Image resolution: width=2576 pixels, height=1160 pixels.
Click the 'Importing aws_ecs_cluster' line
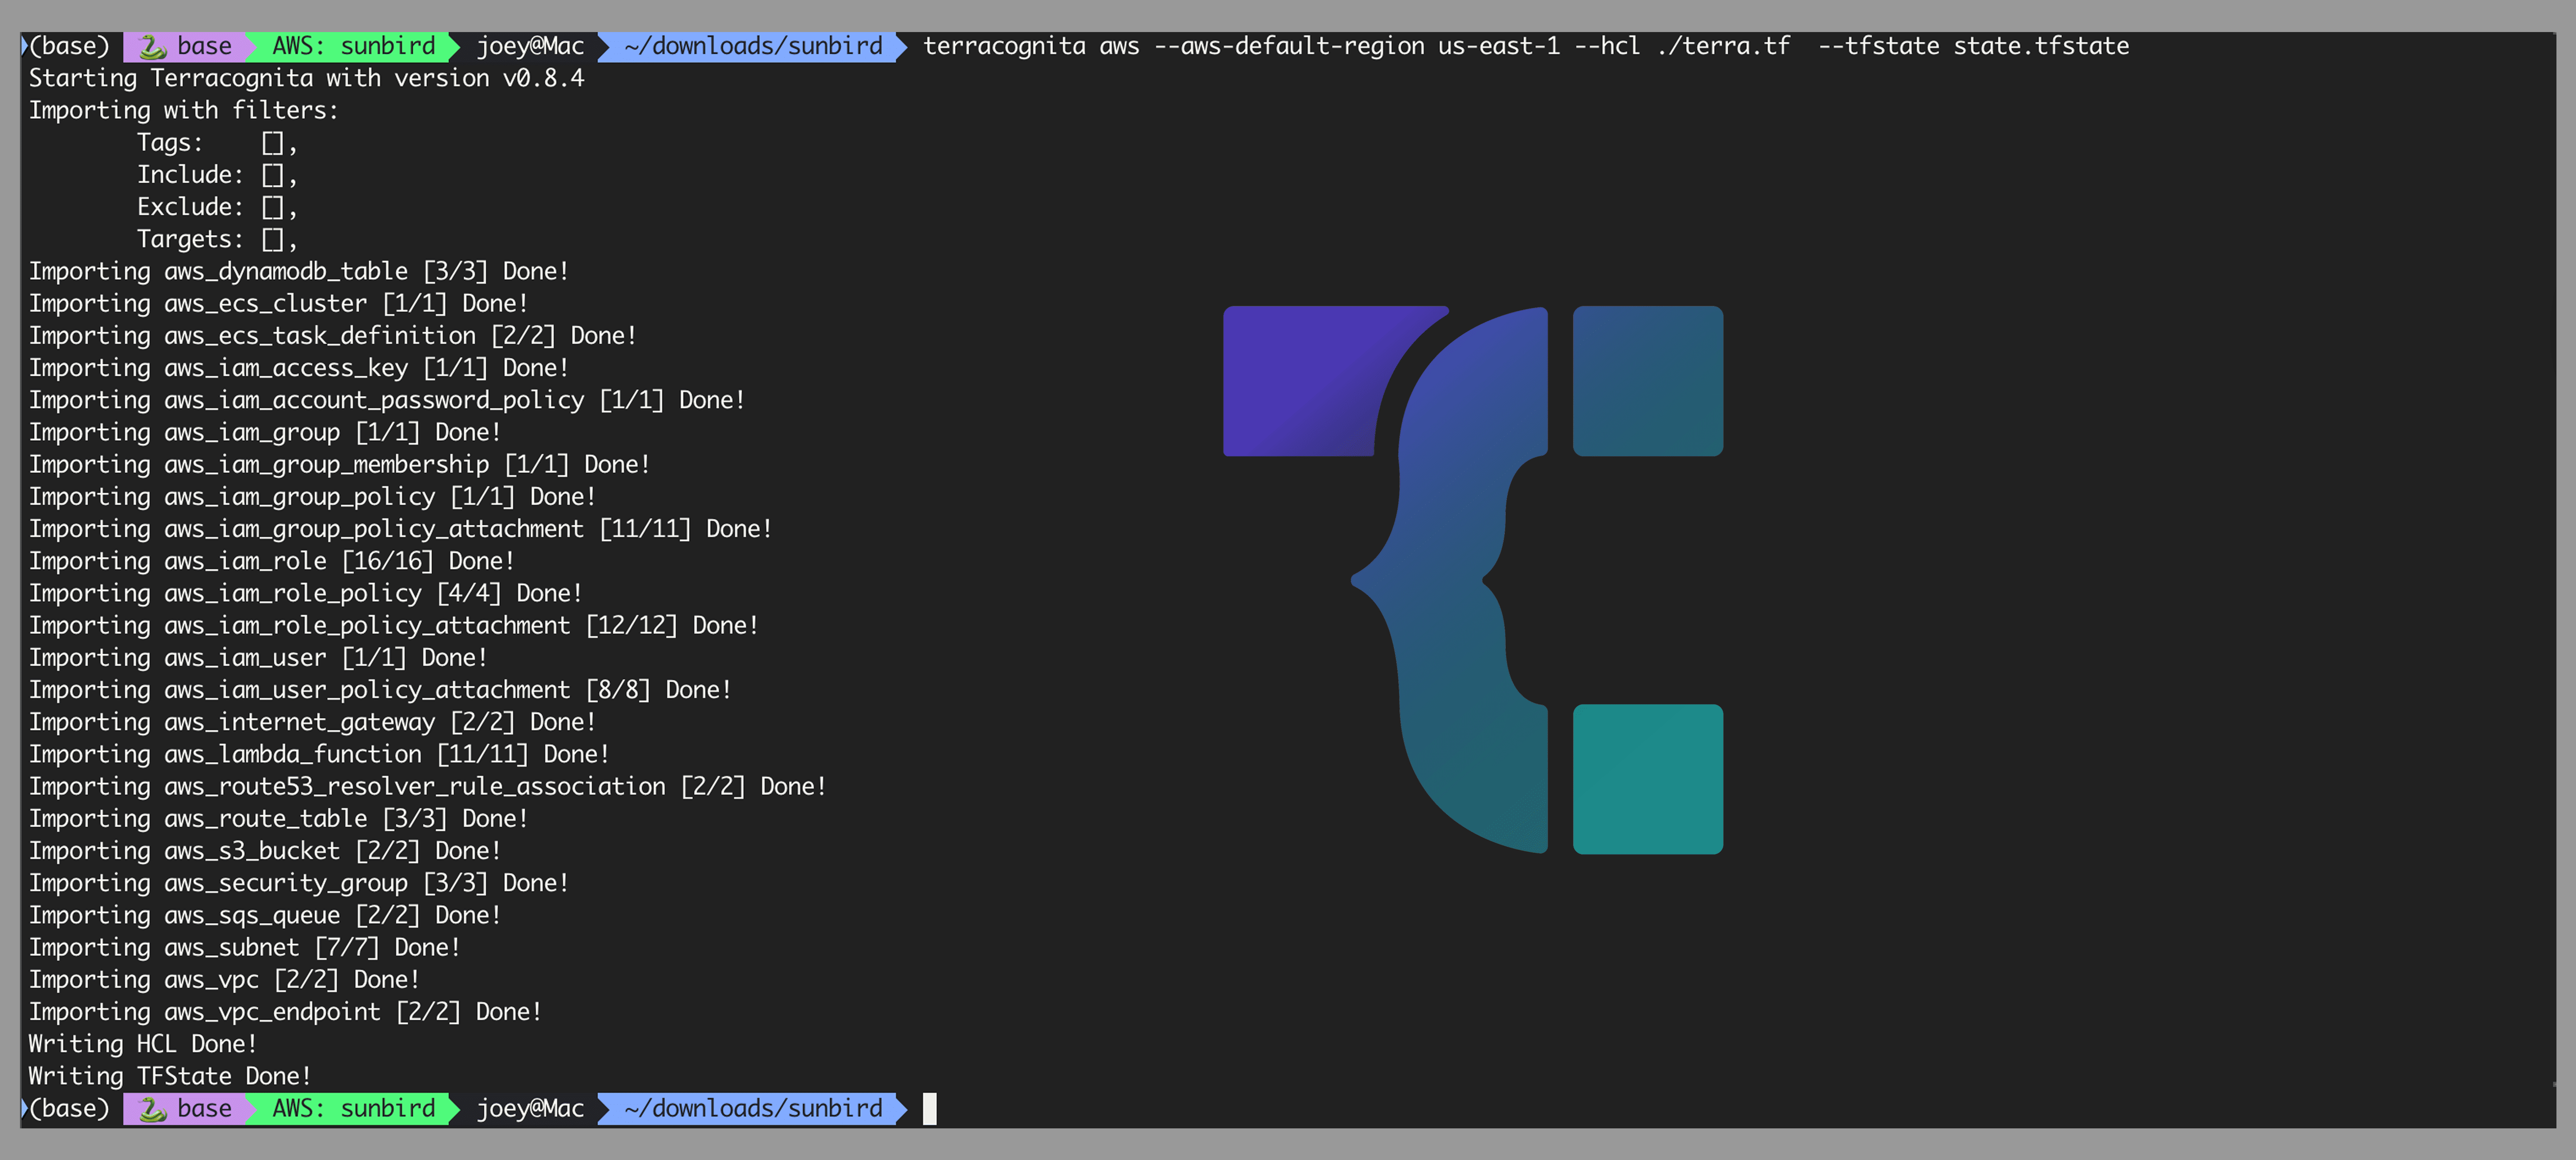point(278,303)
